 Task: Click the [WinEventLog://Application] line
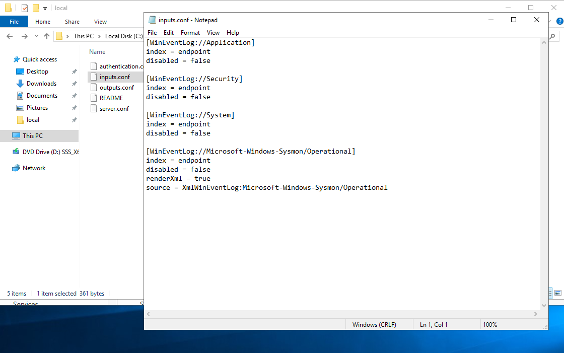click(200, 42)
